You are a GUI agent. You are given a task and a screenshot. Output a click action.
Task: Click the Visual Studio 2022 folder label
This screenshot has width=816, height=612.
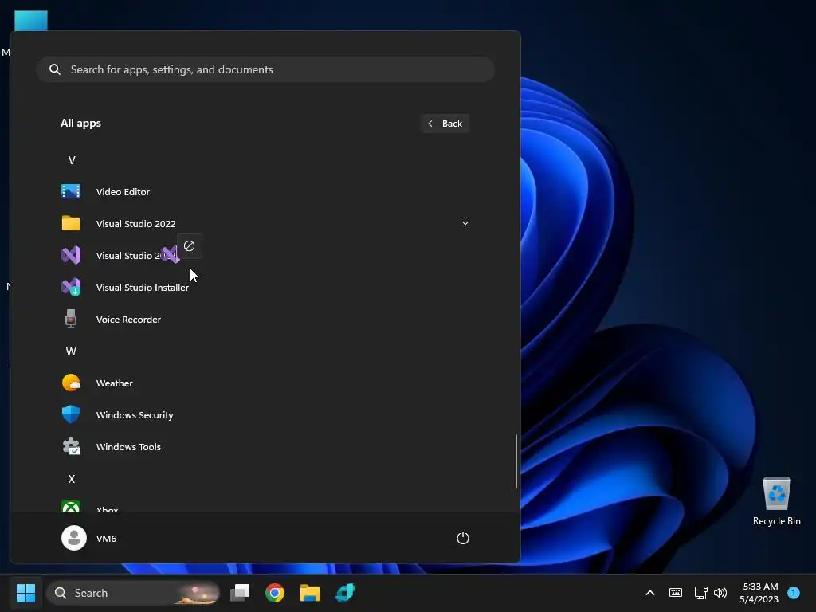coord(135,223)
